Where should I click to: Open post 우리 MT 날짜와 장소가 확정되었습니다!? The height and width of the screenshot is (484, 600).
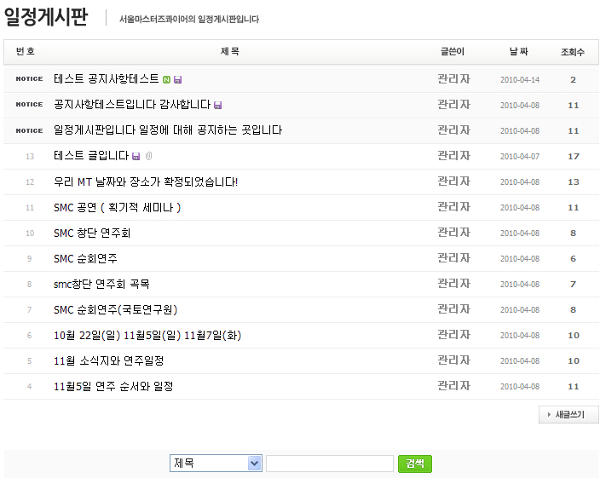[146, 181]
